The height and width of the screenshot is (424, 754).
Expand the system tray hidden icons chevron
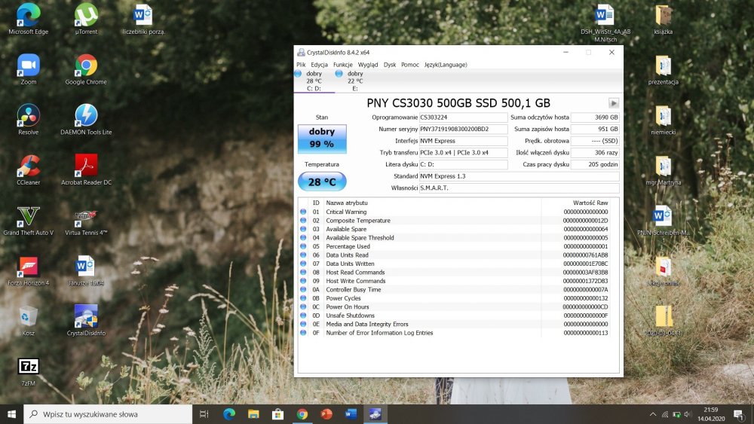(x=652, y=414)
